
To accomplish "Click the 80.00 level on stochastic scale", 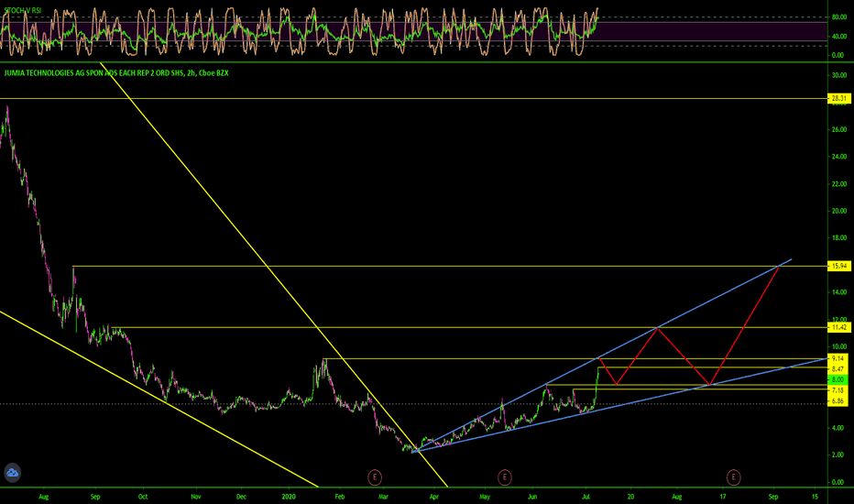I will click(838, 16).
